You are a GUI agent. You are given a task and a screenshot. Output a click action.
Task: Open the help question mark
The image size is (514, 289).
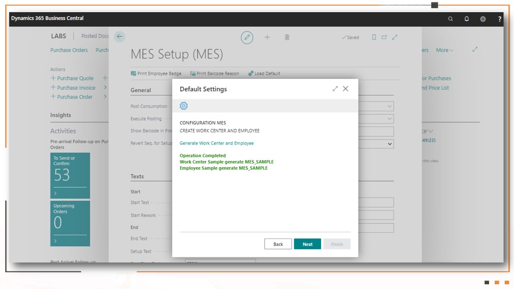pos(500,19)
